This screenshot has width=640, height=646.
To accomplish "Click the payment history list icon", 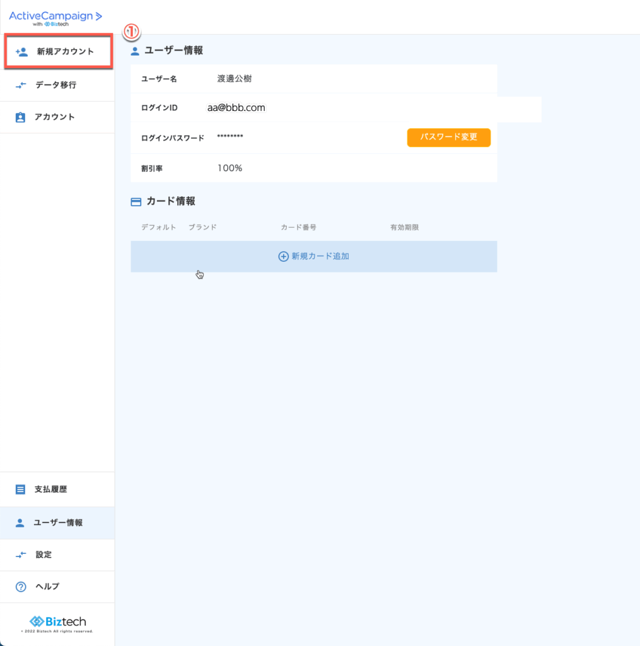I will click(20, 490).
